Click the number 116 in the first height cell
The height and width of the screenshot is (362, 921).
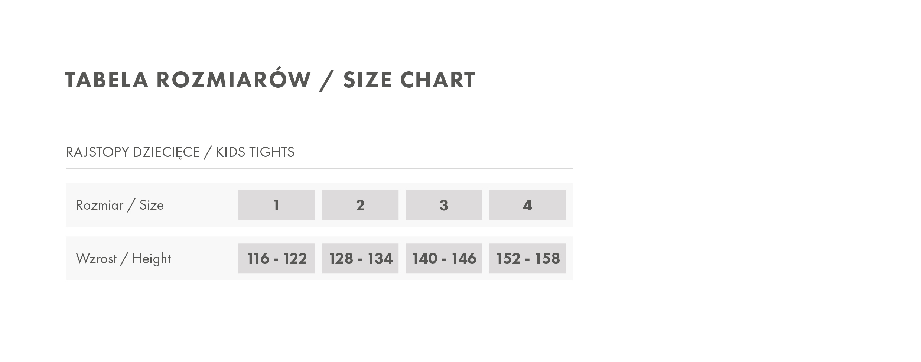(258, 258)
